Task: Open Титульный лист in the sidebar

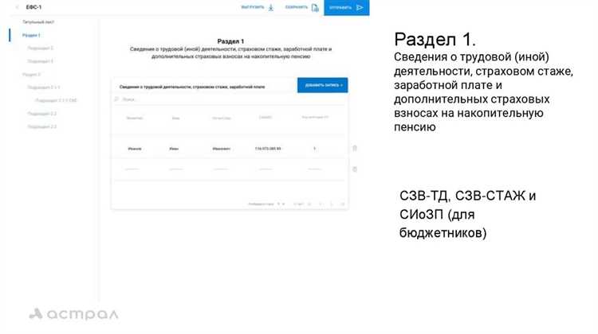Action: pos(38,22)
